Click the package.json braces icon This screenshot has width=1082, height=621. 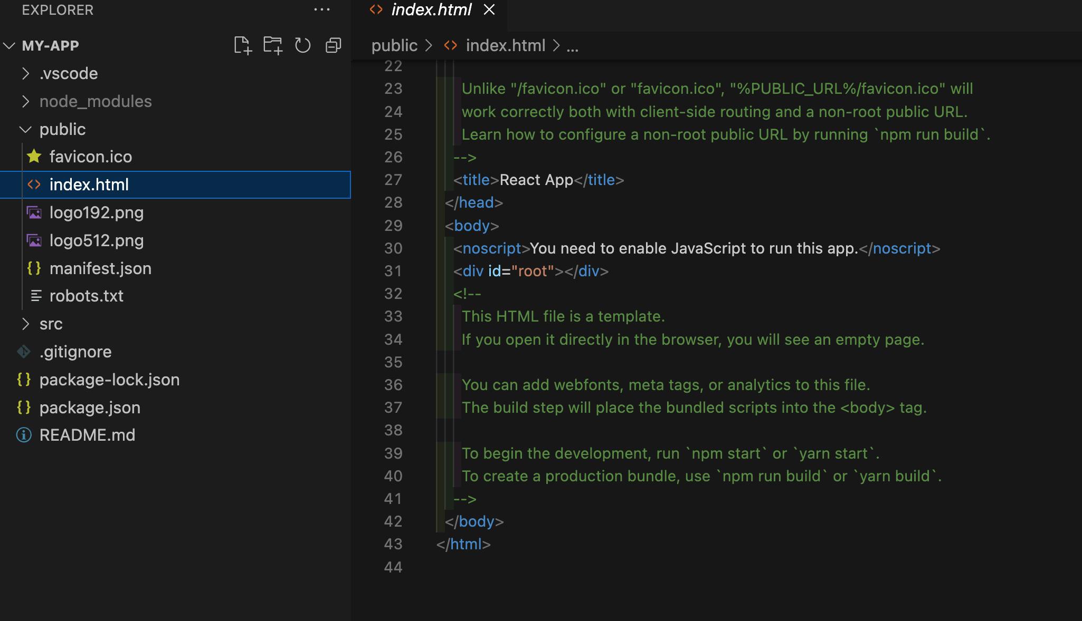click(x=24, y=407)
